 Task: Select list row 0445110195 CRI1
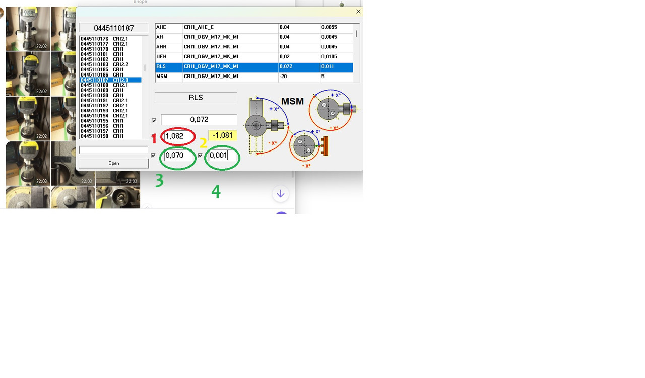click(x=110, y=121)
